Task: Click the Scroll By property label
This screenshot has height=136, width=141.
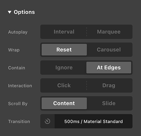Action: pyautogui.click(x=18, y=104)
